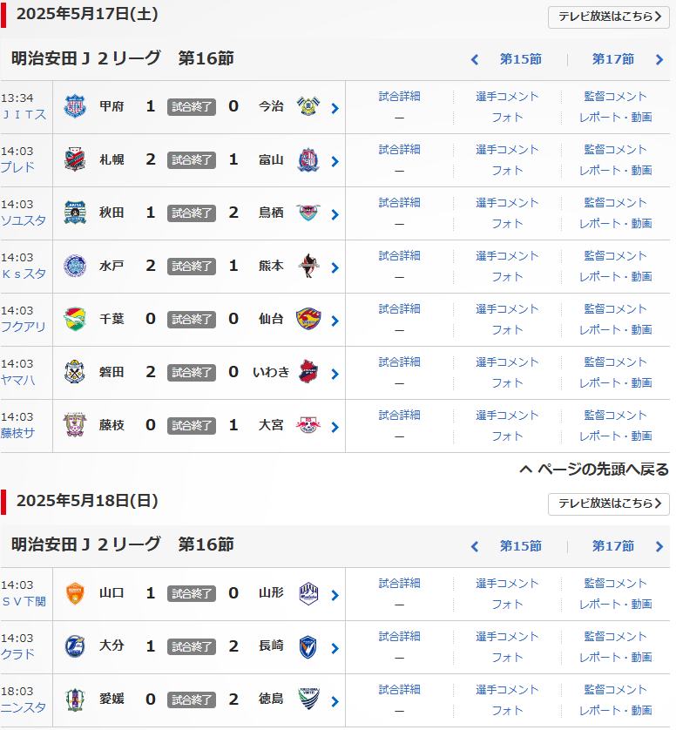
Task: Click the Sagan Tosu team crest
Action: point(308,213)
